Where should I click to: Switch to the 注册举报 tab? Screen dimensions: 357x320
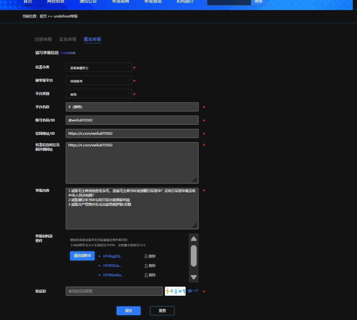(43, 40)
